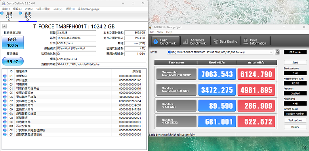Open the 編輯(E) menu in CrystalDiskInfo

point(17,9)
